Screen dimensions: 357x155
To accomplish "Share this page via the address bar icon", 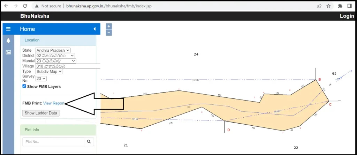I will pos(319,6).
